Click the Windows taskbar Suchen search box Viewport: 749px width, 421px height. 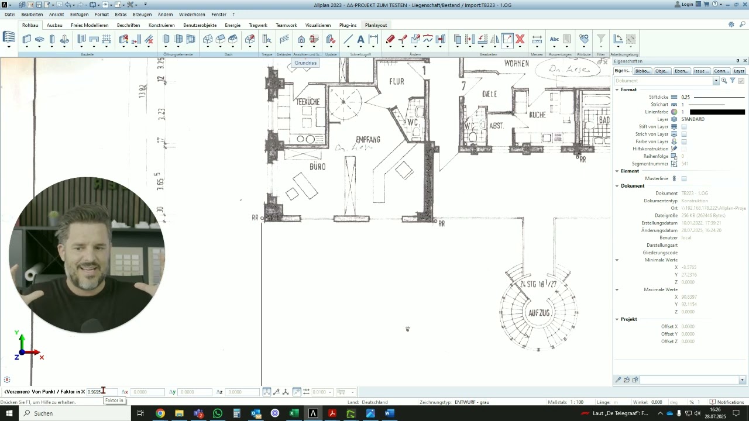(x=74, y=413)
